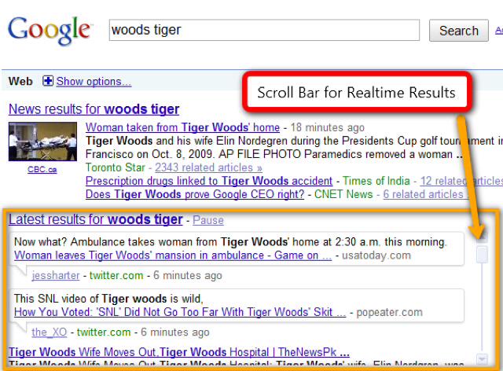Open 'Tiger Woods Wife Moves Out' TheNewsPk result
503x371 pixels.
(178, 352)
